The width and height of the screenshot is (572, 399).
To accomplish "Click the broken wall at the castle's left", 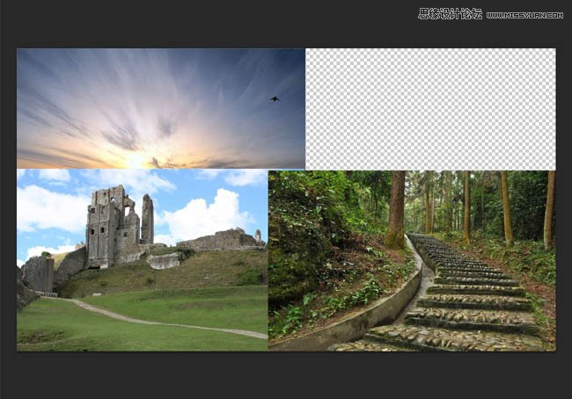I will pos(39,272).
